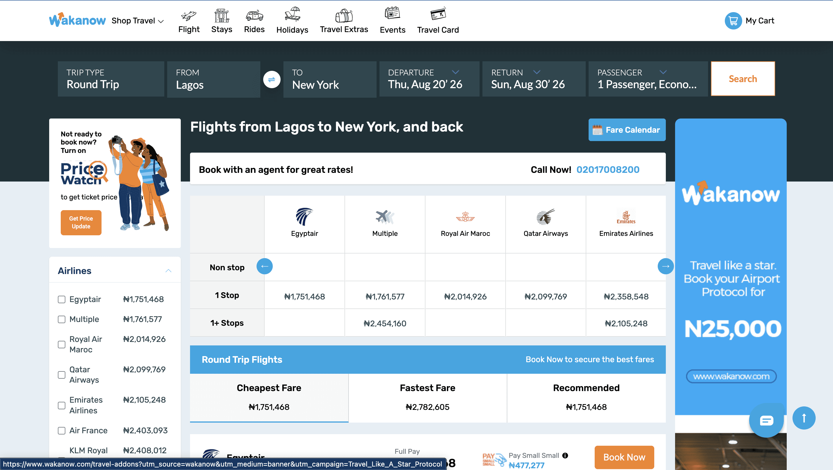Image resolution: width=833 pixels, height=470 pixels.
Task: Open the live chat bubble
Action: point(766,420)
